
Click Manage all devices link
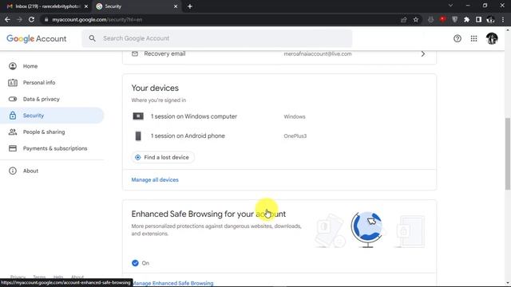[155, 179]
